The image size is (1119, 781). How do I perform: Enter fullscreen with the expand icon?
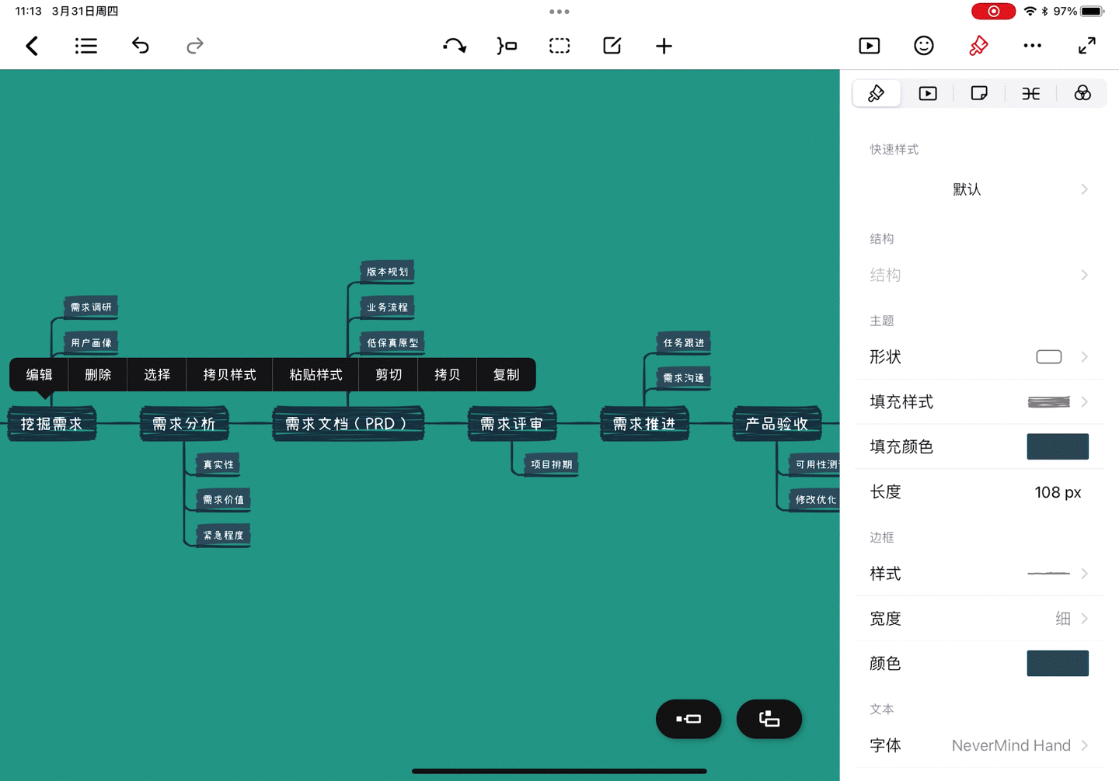tap(1086, 46)
